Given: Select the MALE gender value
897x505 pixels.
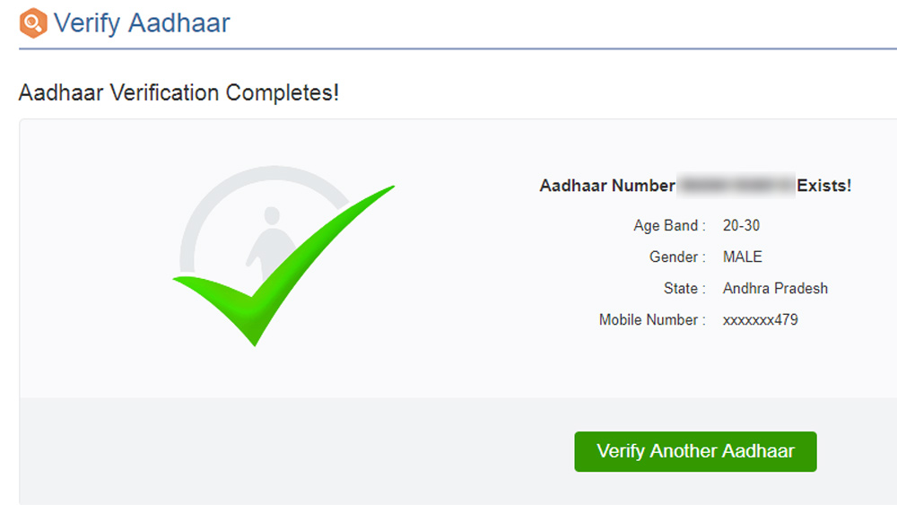Looking at the screenshot, I should (743, 257).
